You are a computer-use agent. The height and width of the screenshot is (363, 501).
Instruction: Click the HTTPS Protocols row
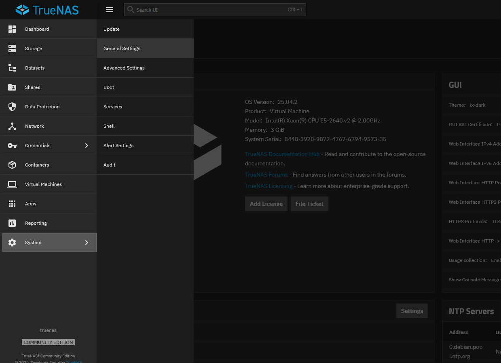click(471, 222)
